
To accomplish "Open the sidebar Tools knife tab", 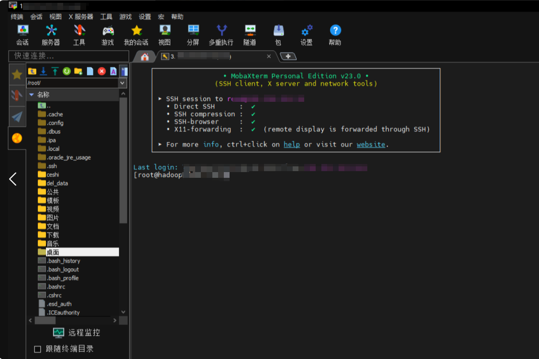I will click(x=17, y=95).
